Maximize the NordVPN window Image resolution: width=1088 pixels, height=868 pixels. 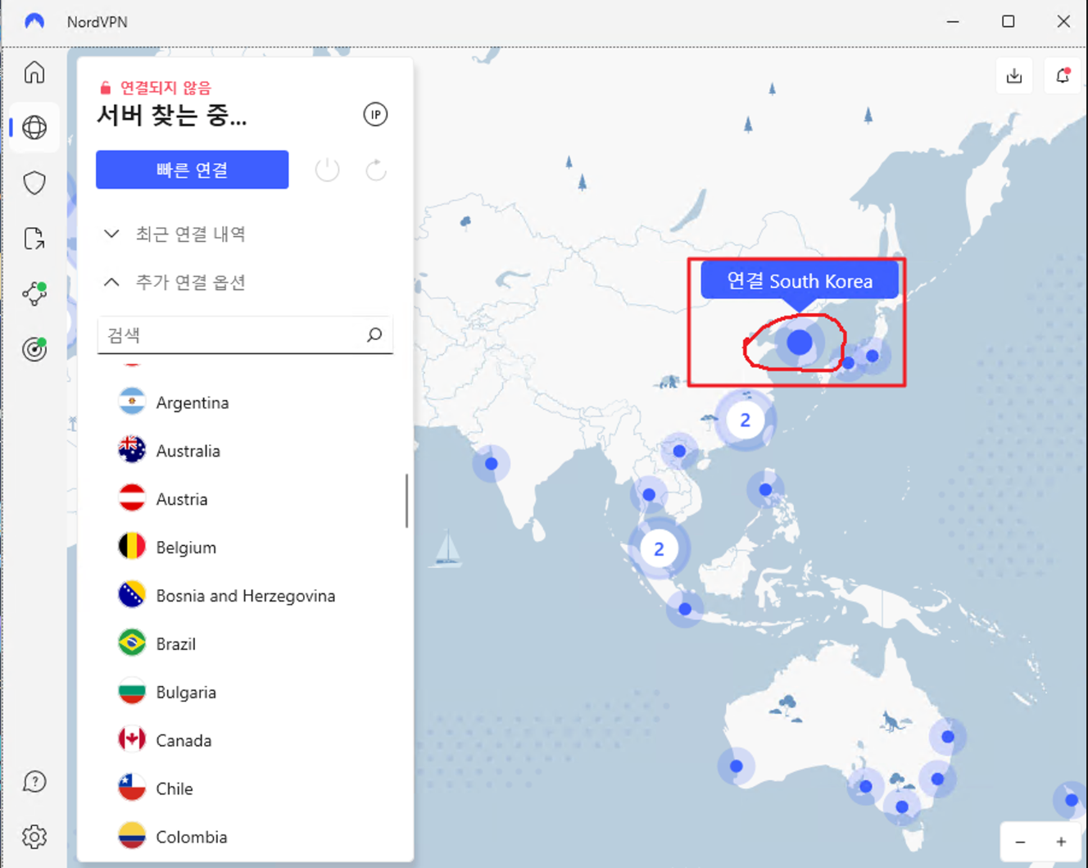pos(1009,21)
